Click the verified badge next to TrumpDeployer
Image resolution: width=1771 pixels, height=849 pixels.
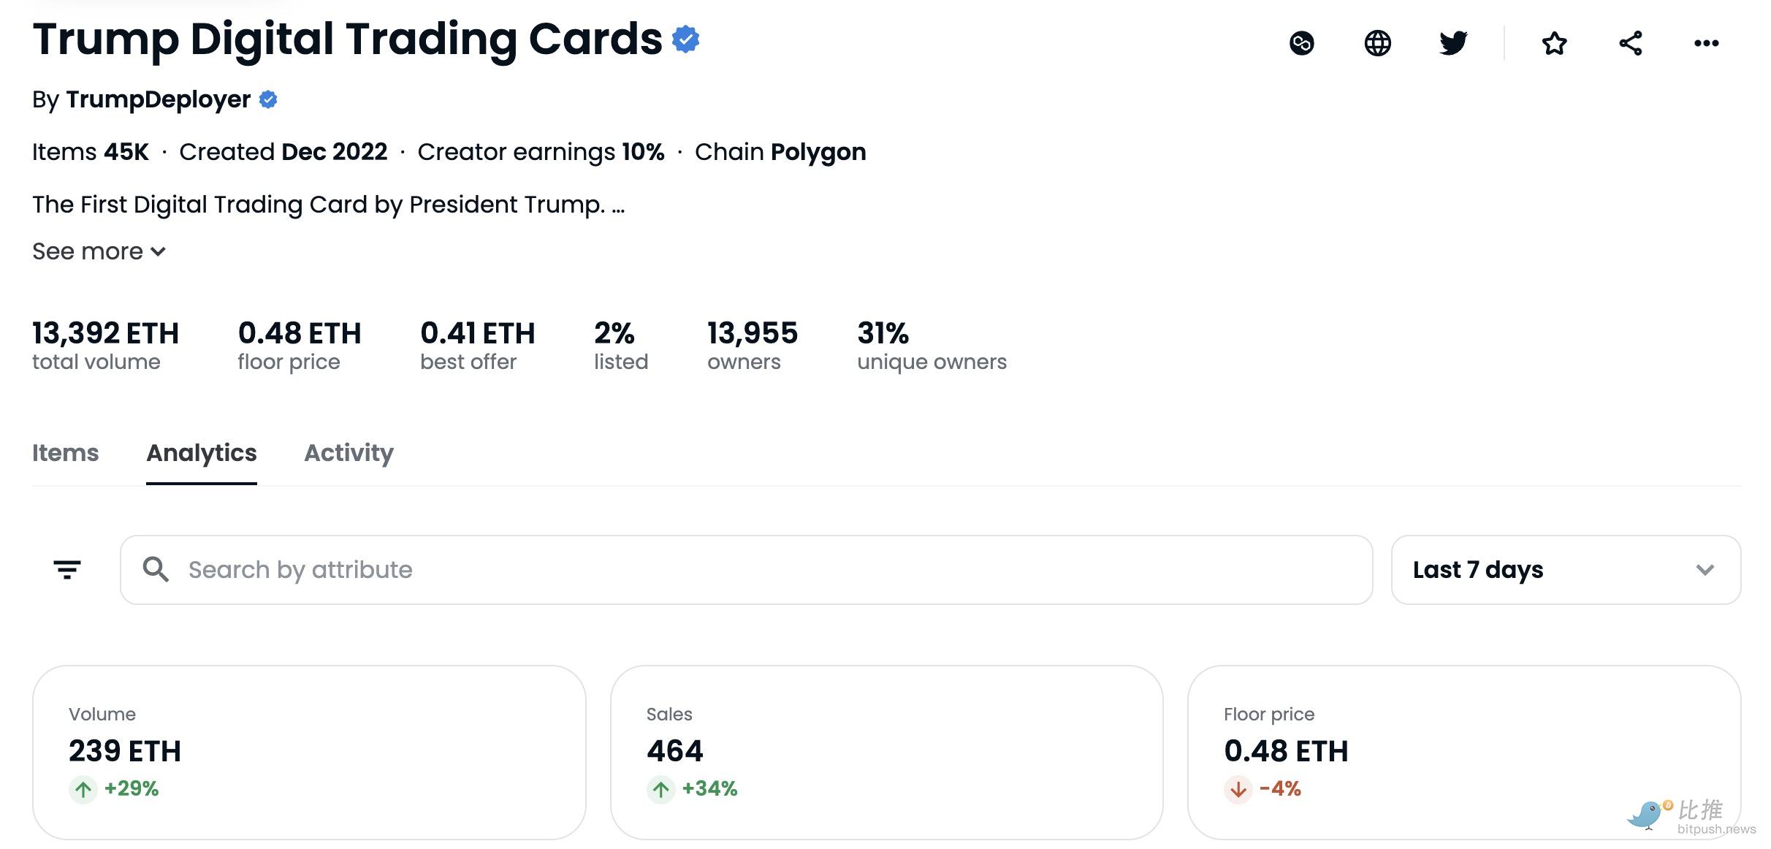[268, 99]
